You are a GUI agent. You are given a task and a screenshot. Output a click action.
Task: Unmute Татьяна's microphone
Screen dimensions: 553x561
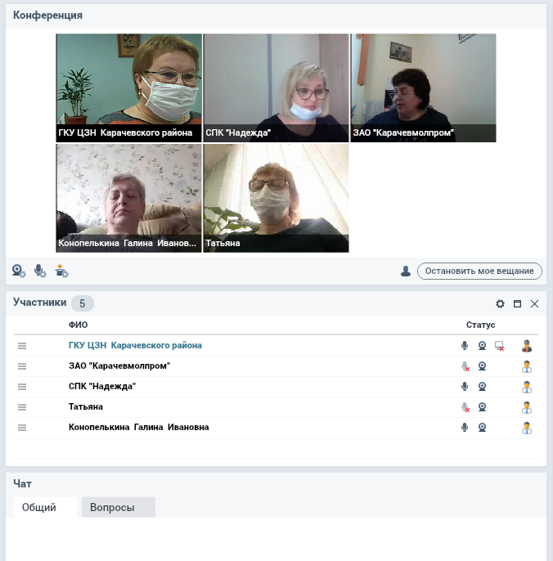pos(465,407)
